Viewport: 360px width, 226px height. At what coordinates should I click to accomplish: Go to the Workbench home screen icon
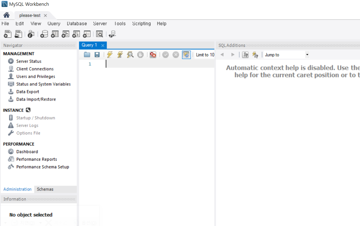6,15
